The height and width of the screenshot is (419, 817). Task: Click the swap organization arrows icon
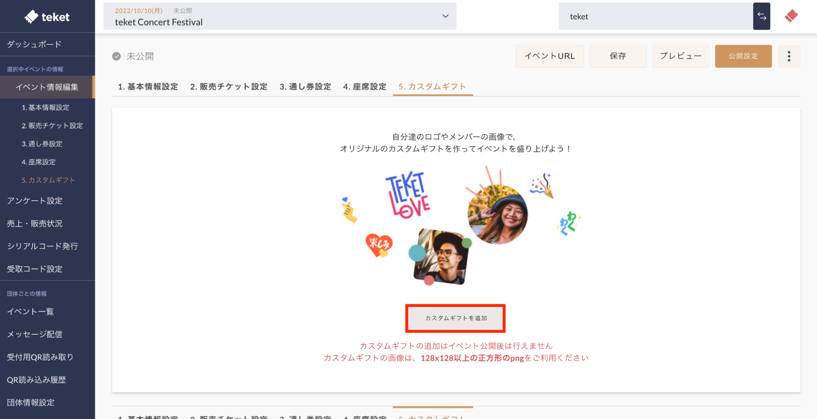(761, 16)
